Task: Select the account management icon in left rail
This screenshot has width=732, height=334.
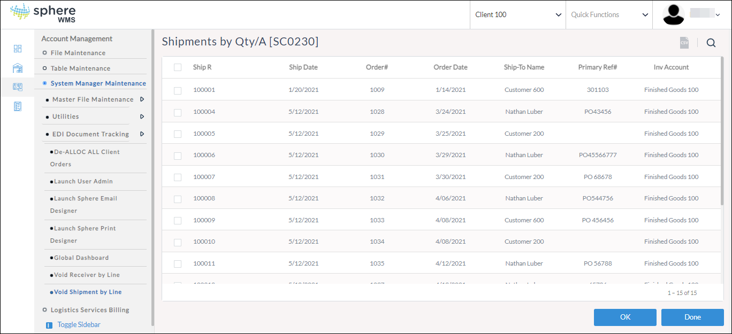Action: click(x=18, y=87)
